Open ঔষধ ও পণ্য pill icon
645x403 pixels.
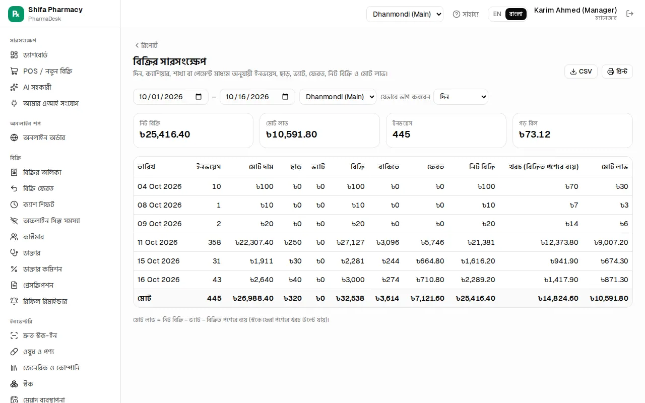14,352
